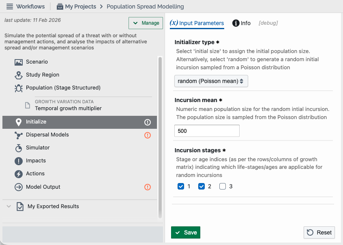Uncheck incursion stage 2 checkbox
The height and width of the screenshot is (245, 343).
[202, 186]
